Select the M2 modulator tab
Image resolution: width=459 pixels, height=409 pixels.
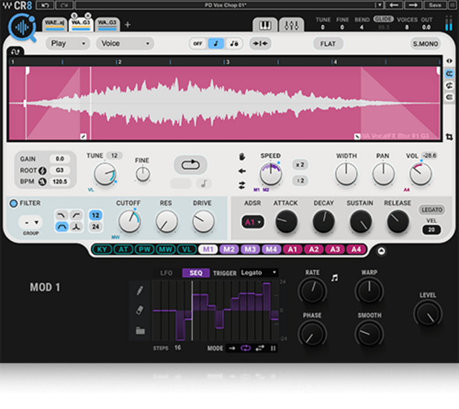[229, 249]
